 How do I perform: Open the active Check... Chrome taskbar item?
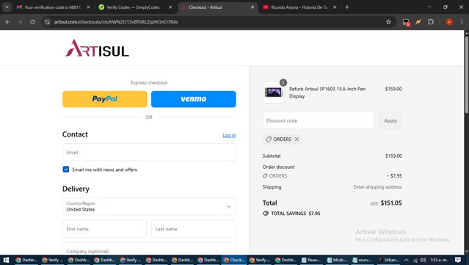coord(234,260)
